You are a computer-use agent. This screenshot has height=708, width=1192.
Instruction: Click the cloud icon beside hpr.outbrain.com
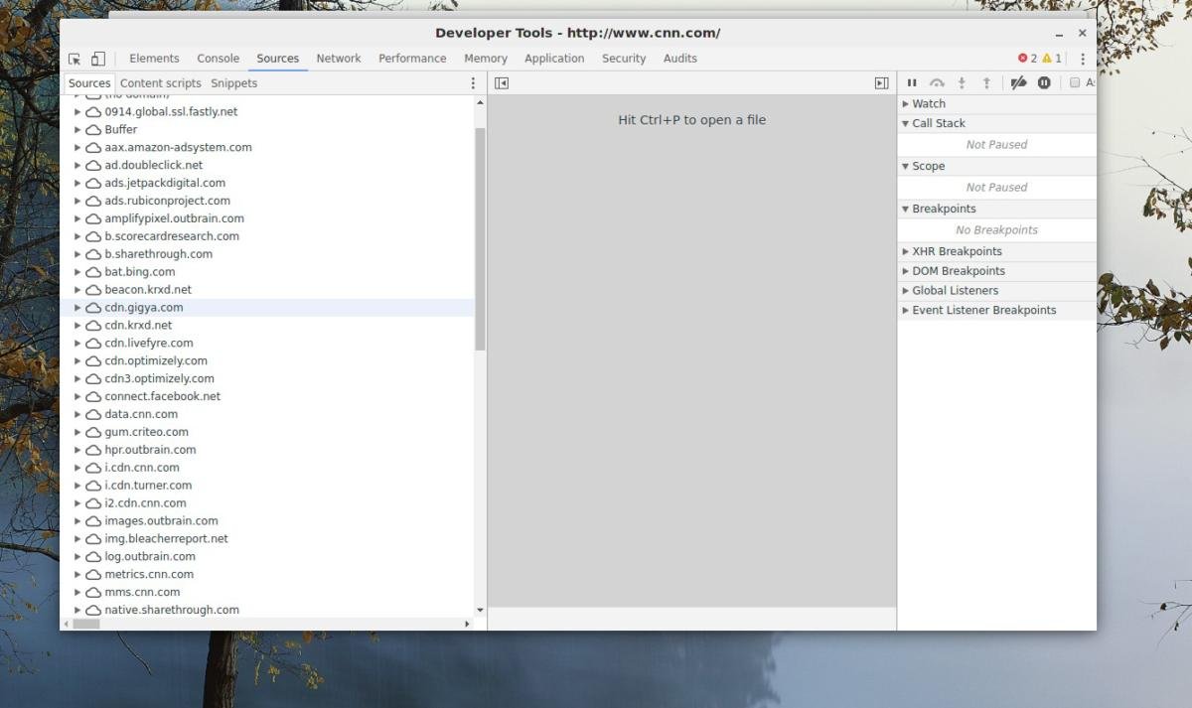click(93, 450)
